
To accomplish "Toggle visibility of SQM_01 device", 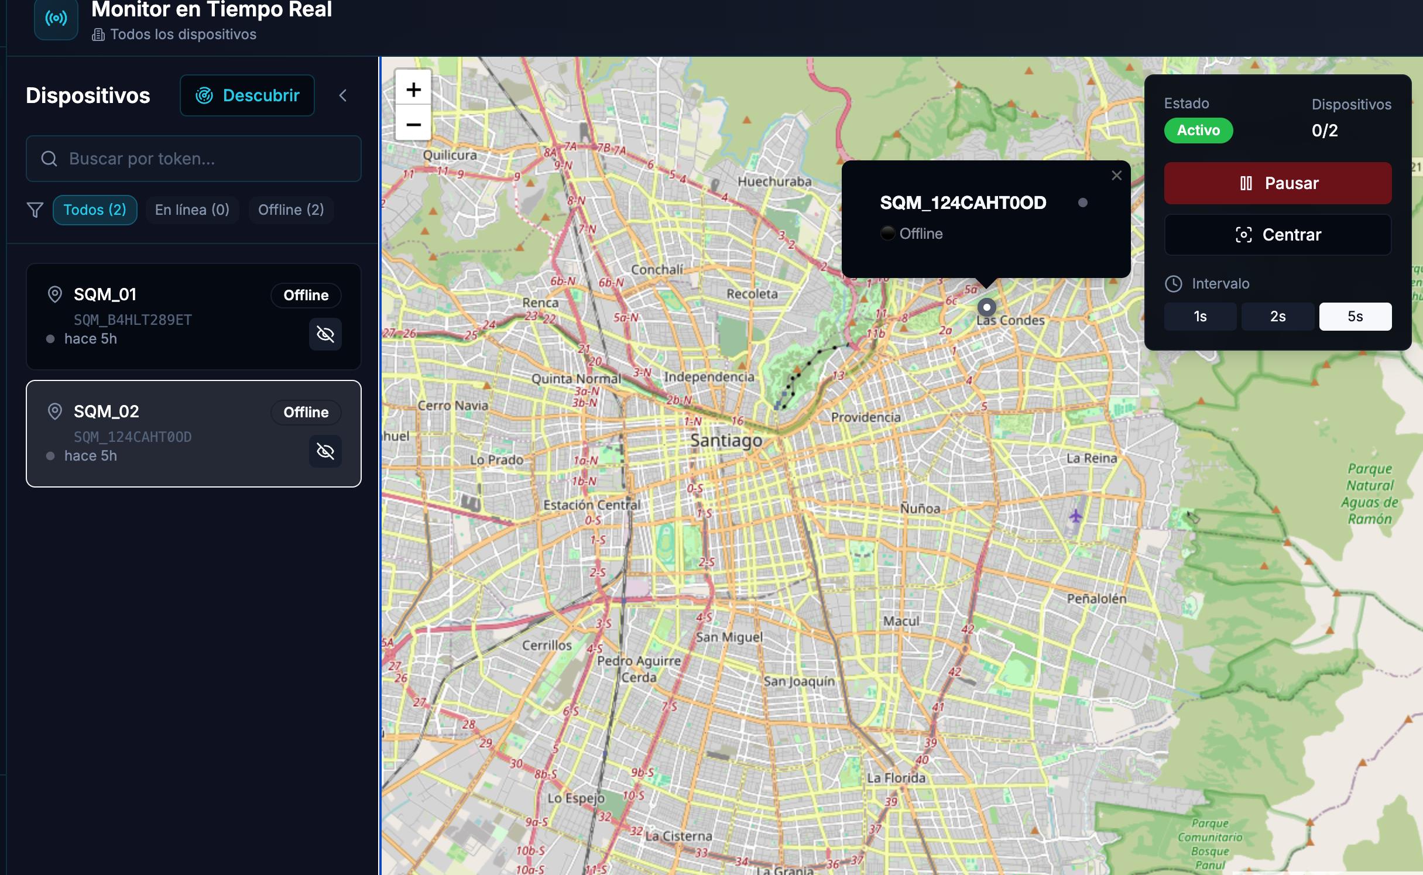I will coord(325,334).
